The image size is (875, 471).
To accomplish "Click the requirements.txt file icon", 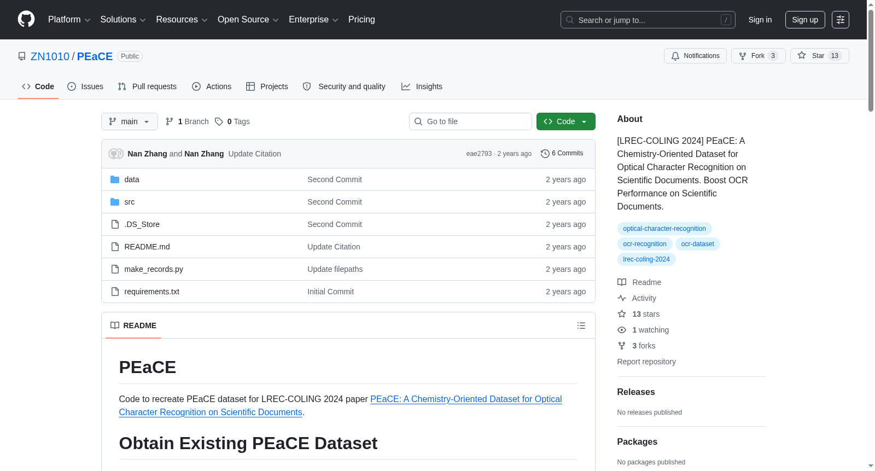I will (115, 292).
